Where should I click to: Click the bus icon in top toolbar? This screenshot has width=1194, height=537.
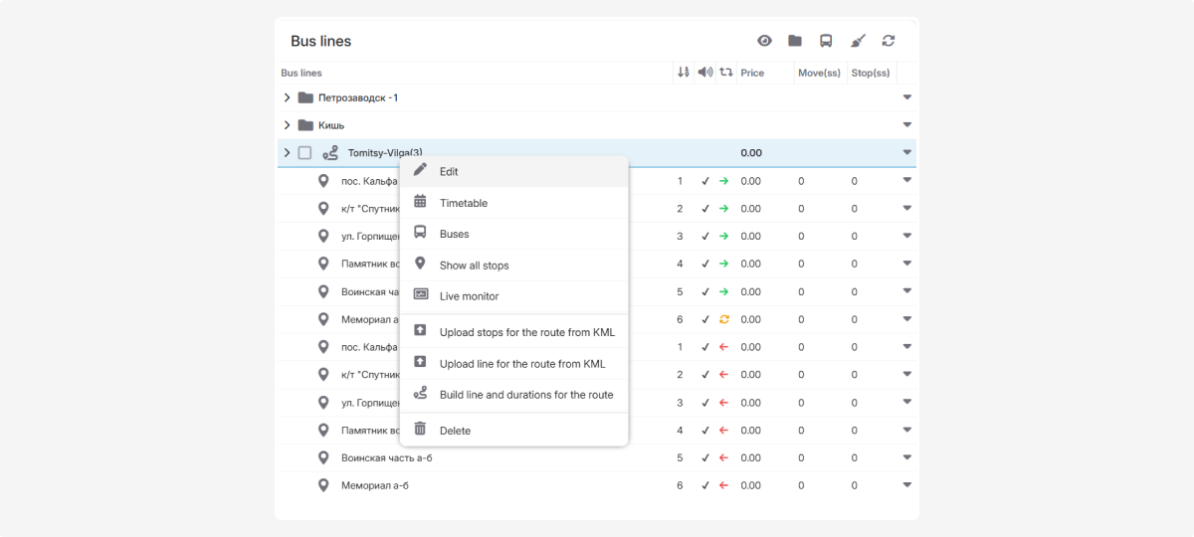(826, 41)
